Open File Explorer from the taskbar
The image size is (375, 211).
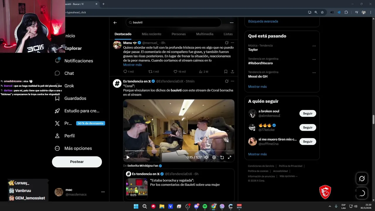(x=162, y=206)
